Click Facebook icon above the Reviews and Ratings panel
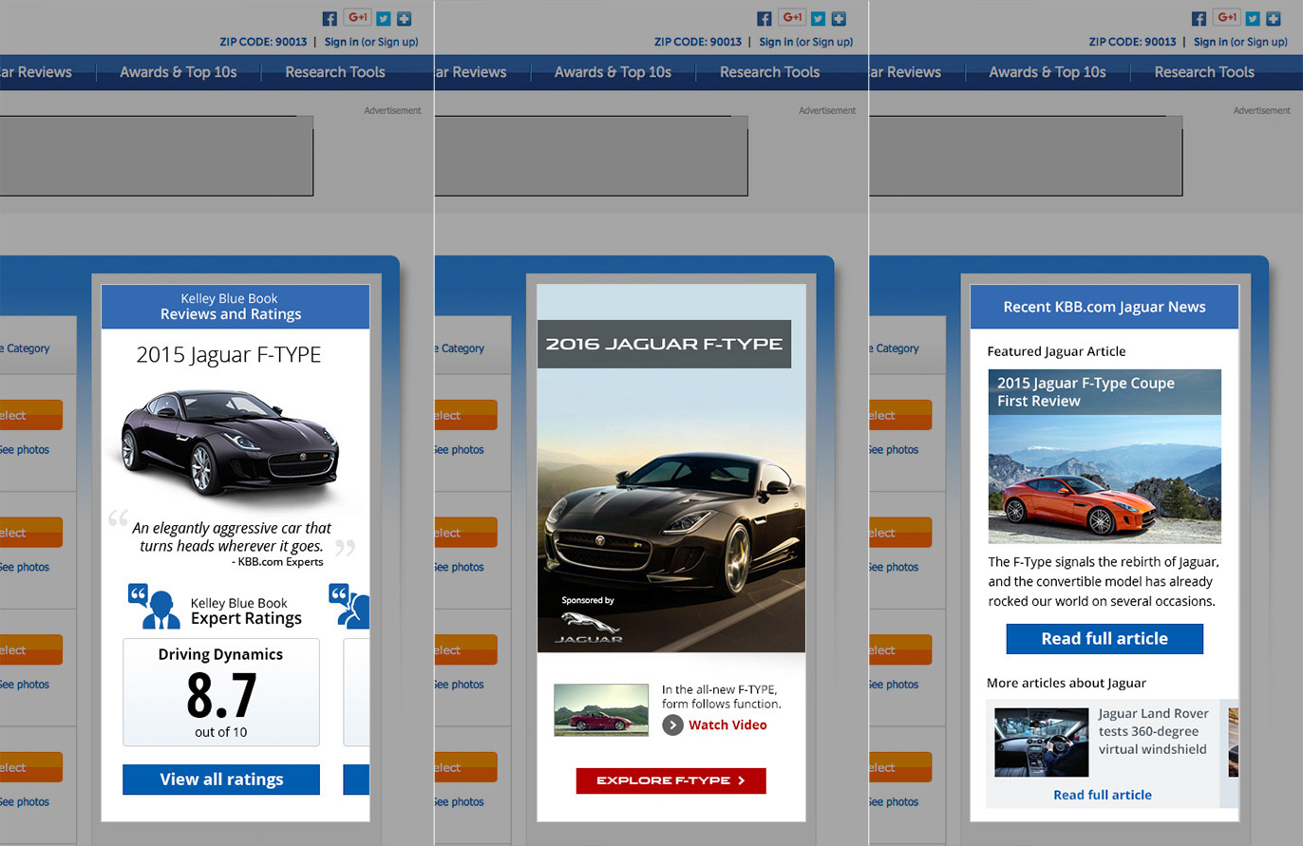The width and height of the screenshot is (1303, 846). (x=330, y=18)
